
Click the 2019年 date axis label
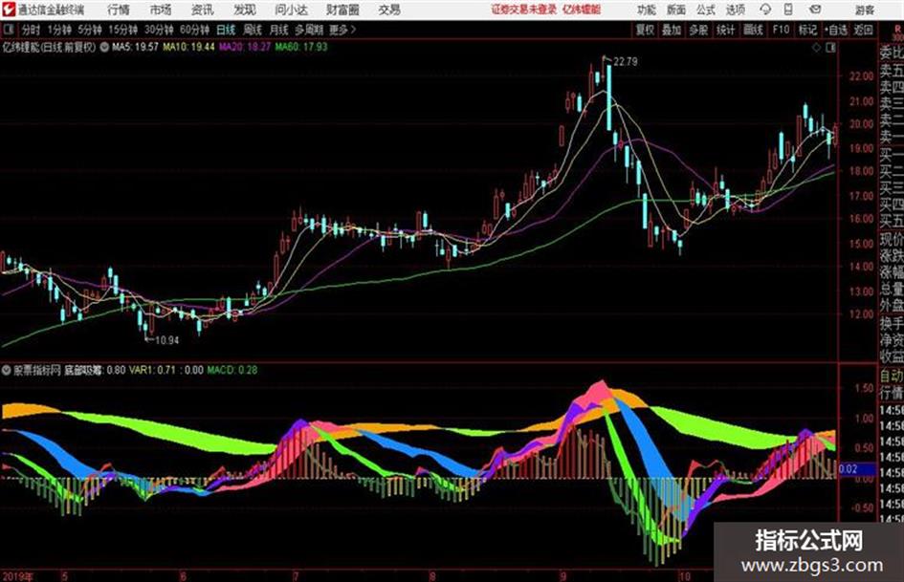pos(17,575)
